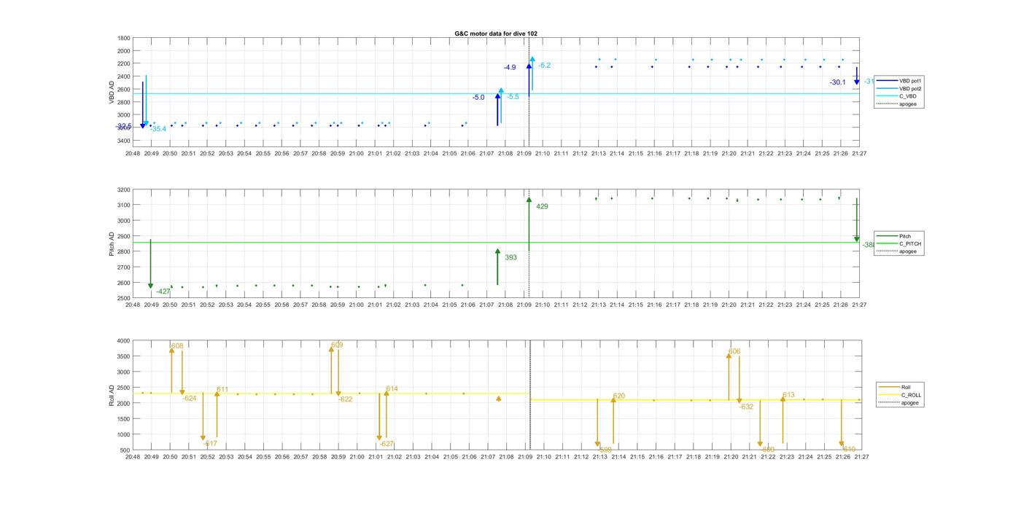Click the "429" pitch annotation

tap(542, 207)
